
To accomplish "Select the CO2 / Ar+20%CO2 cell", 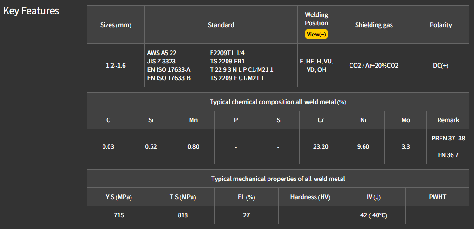I will (374, 66).
